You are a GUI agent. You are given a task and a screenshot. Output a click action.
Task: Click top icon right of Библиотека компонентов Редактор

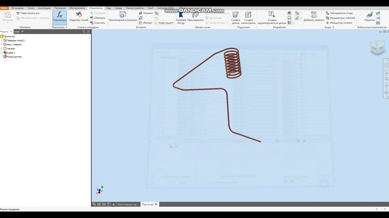[378, 13]
